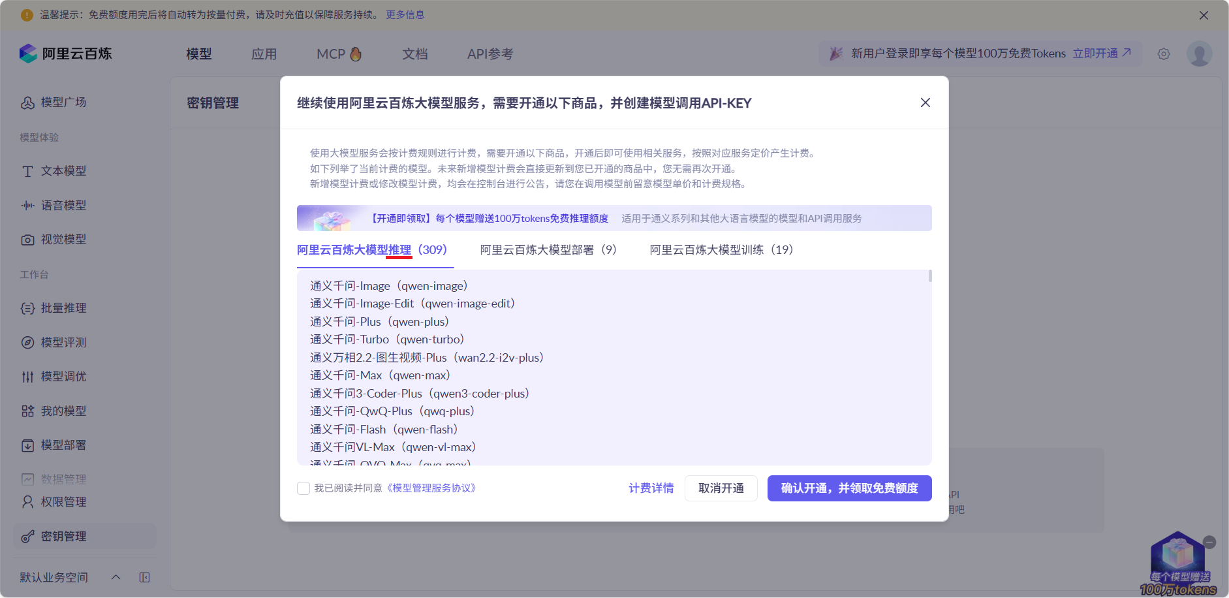The height and width of the screenshot is (598, 1229).
Task: Select the 权限管理 sidebar icon
Action: click(27, 501)
